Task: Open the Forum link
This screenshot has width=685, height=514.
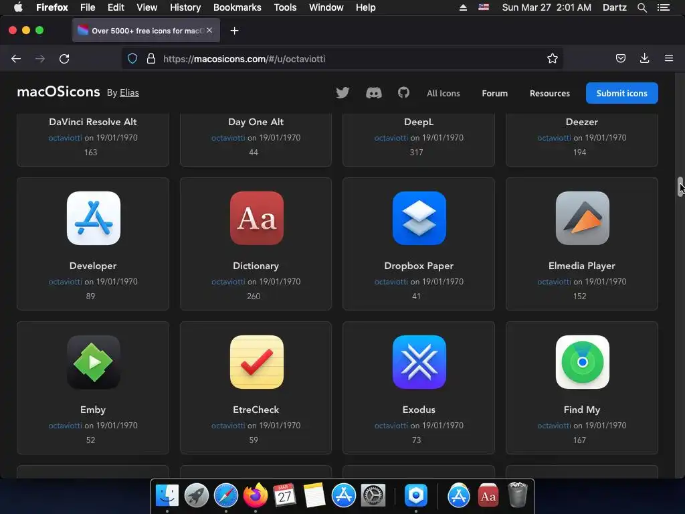Action: tap(494, 93)
